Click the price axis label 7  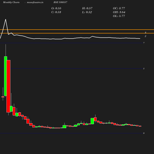144,43
